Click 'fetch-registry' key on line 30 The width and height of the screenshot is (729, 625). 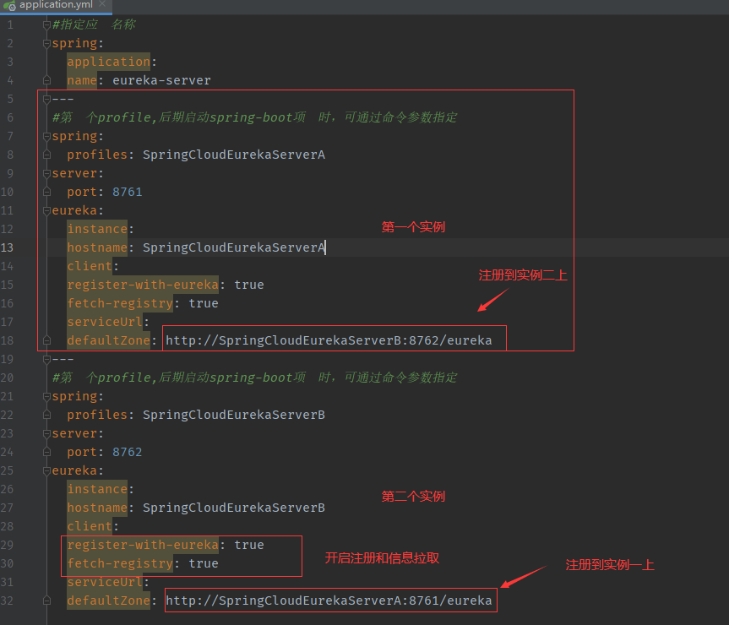[x=120, y=563]
